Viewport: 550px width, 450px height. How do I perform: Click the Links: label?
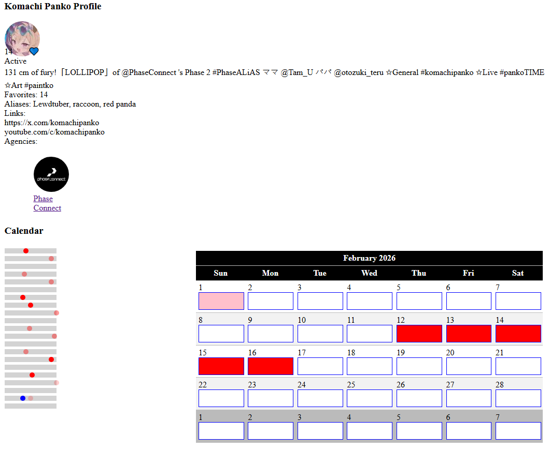point(15,113)
